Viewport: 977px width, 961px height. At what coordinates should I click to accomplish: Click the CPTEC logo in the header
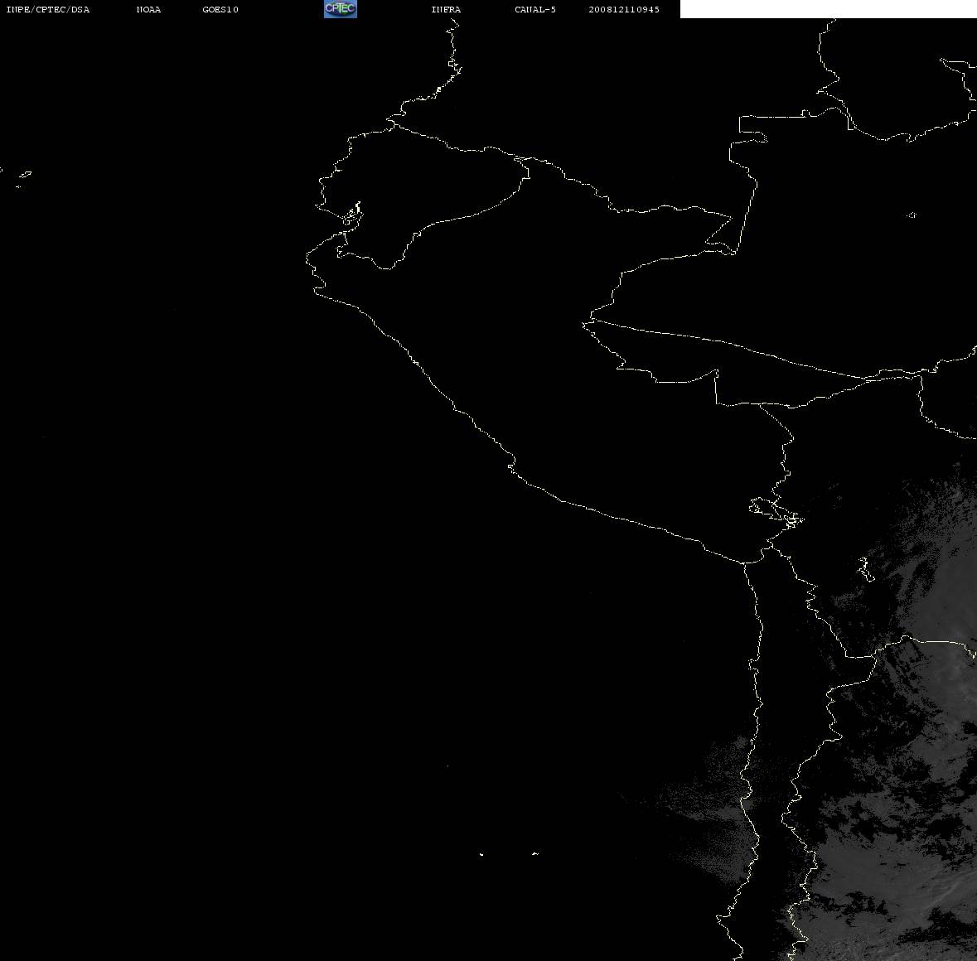coord(341,9)
